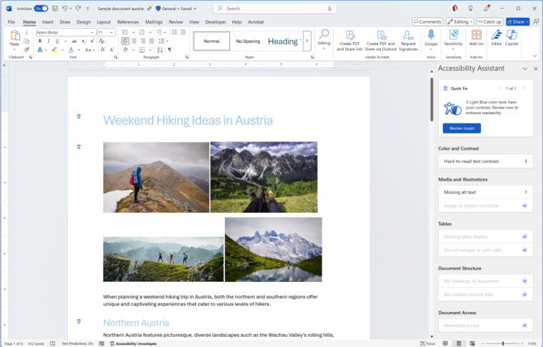Image resolution: width=543 pixels, height=347 pixels.
Task: Click the Clear All Formatting icon
Action: [x=101, y=41]
